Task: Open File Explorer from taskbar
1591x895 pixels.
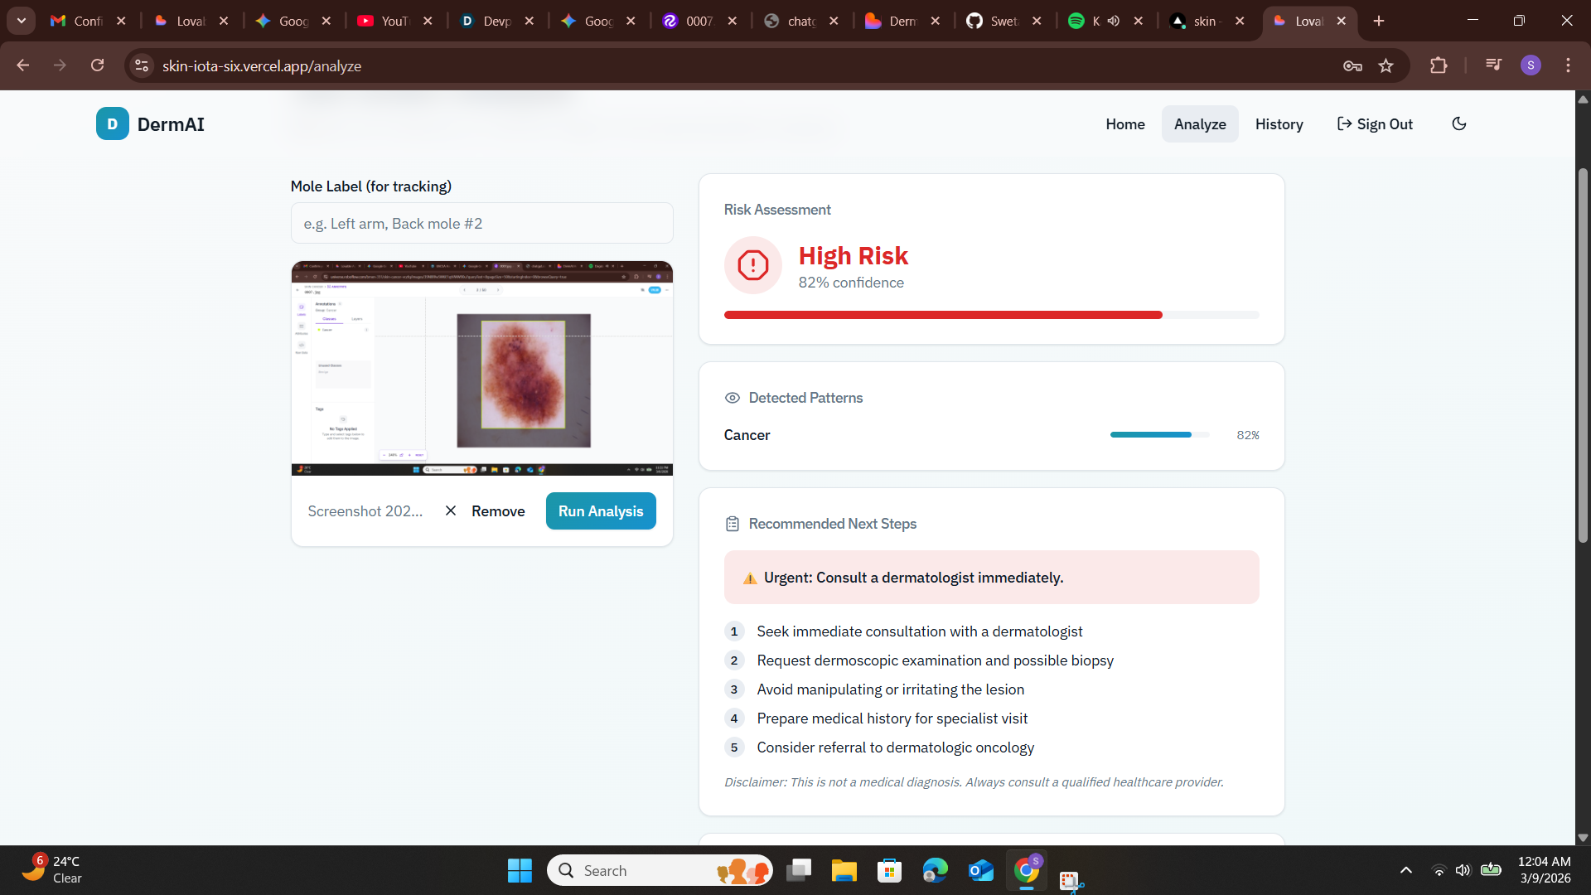Action: tap(844, 871)
